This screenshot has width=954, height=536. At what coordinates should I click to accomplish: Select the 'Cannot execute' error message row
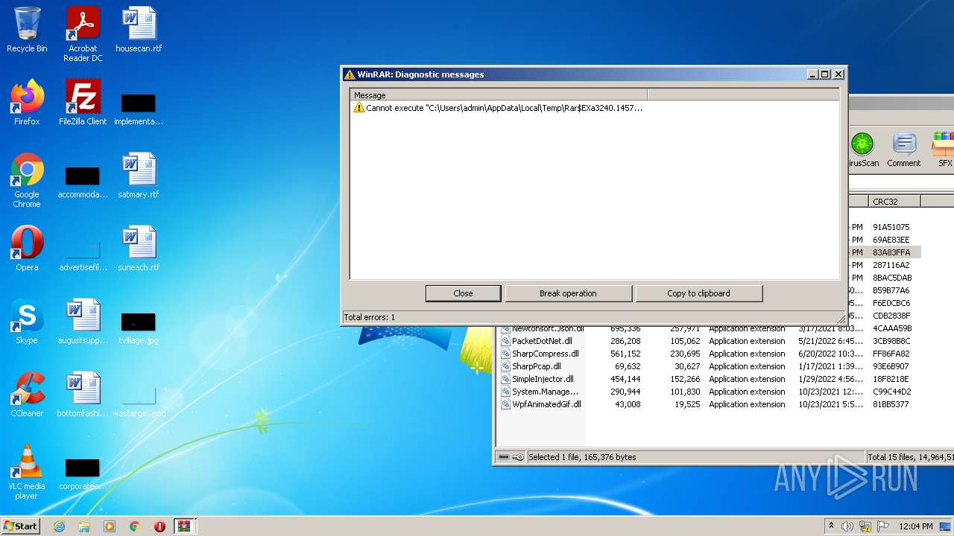coord(498,108)
